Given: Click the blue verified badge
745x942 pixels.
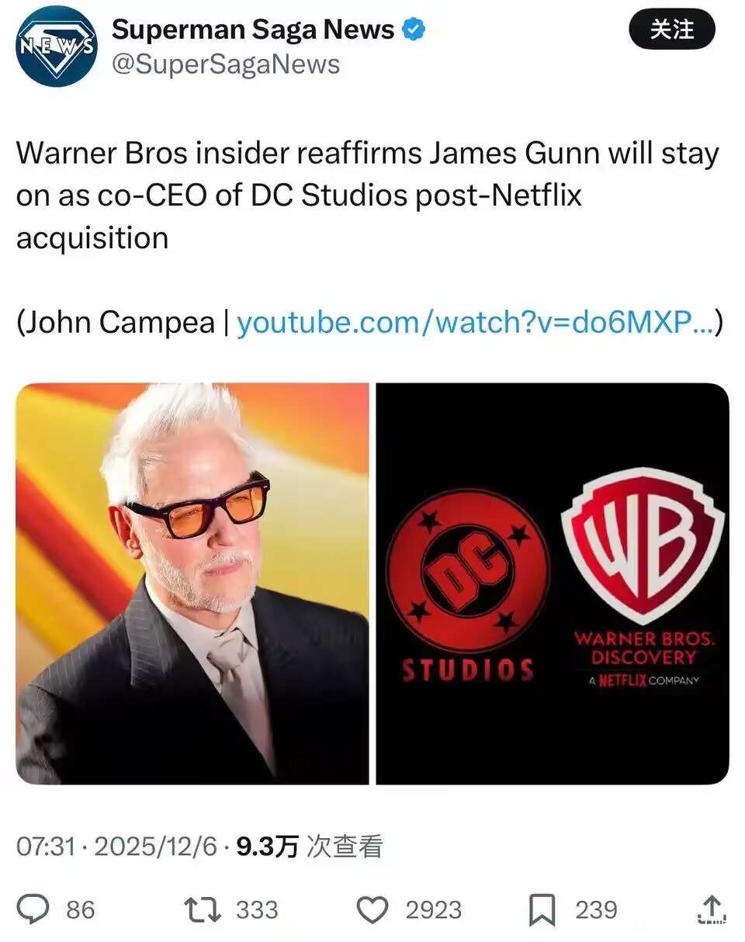Looking at the screenshot, I should click(414, 30).
